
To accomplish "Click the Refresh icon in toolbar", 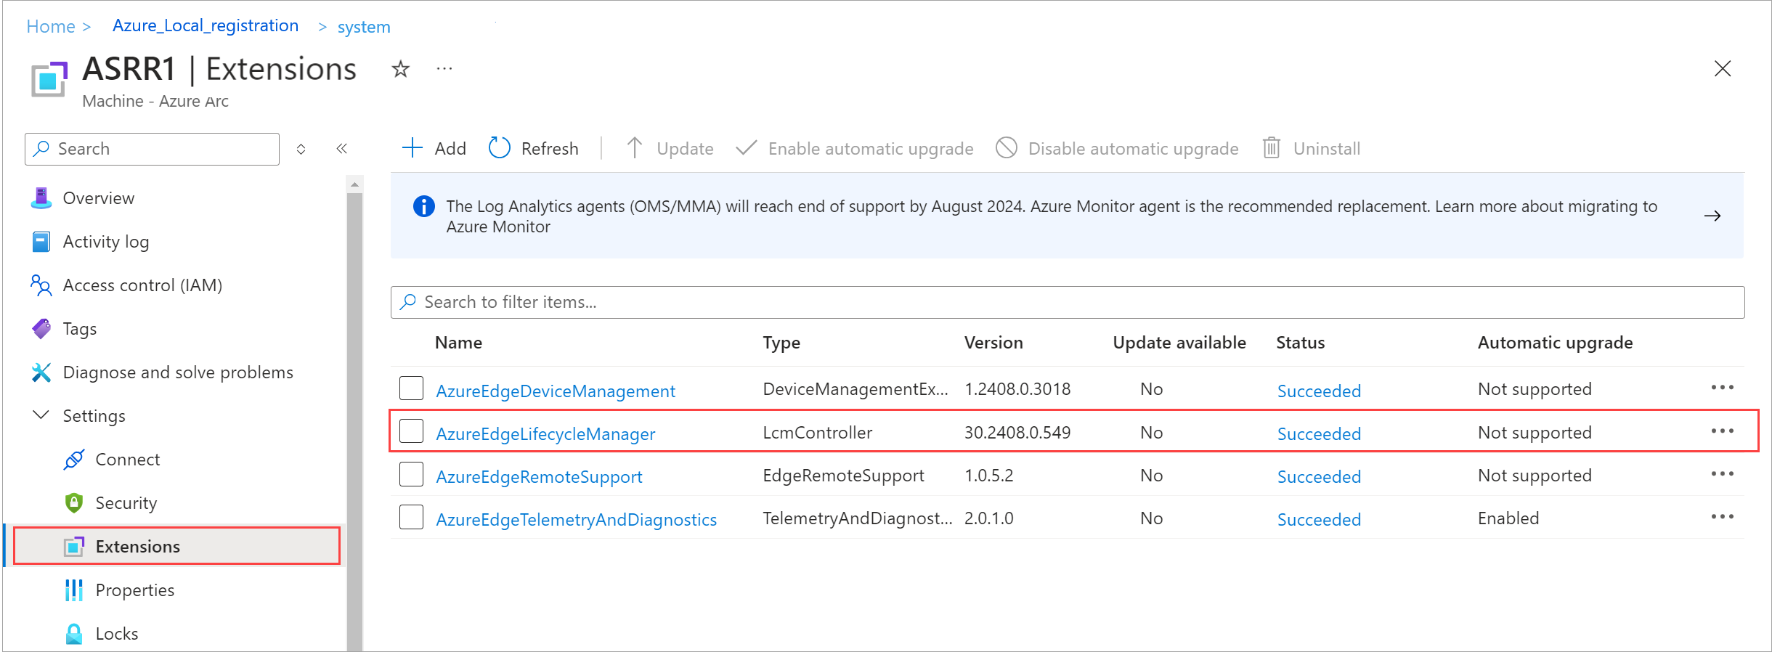I will [x=500, y=148].
